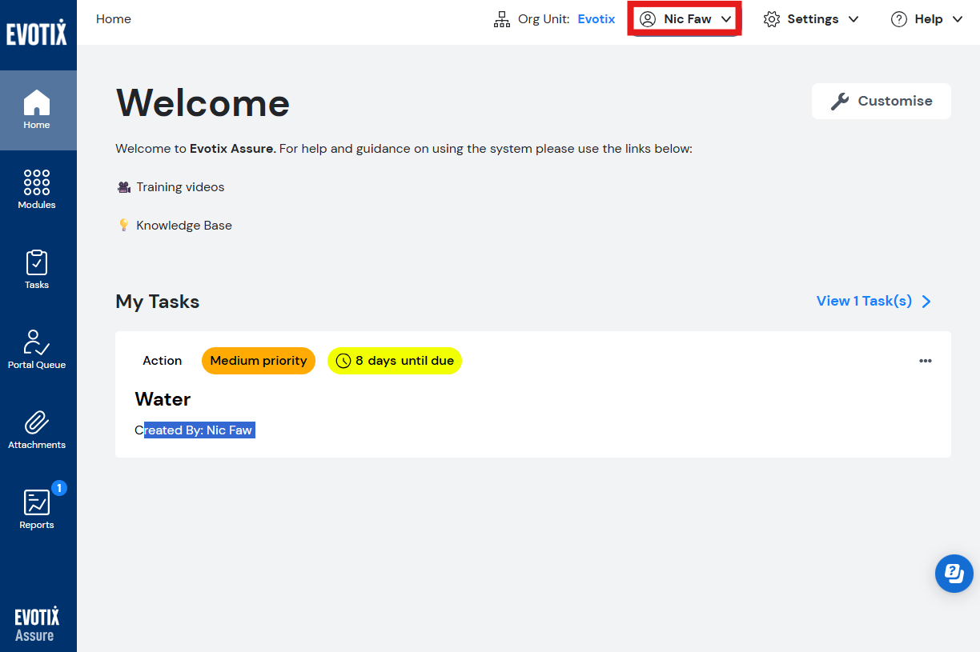Viewport: 980px width, 652px height.
Task: Expand the Settings dropdown chevron
Action: [x=853, y=19]
